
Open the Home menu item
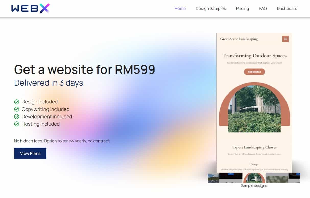pos(180,8)
